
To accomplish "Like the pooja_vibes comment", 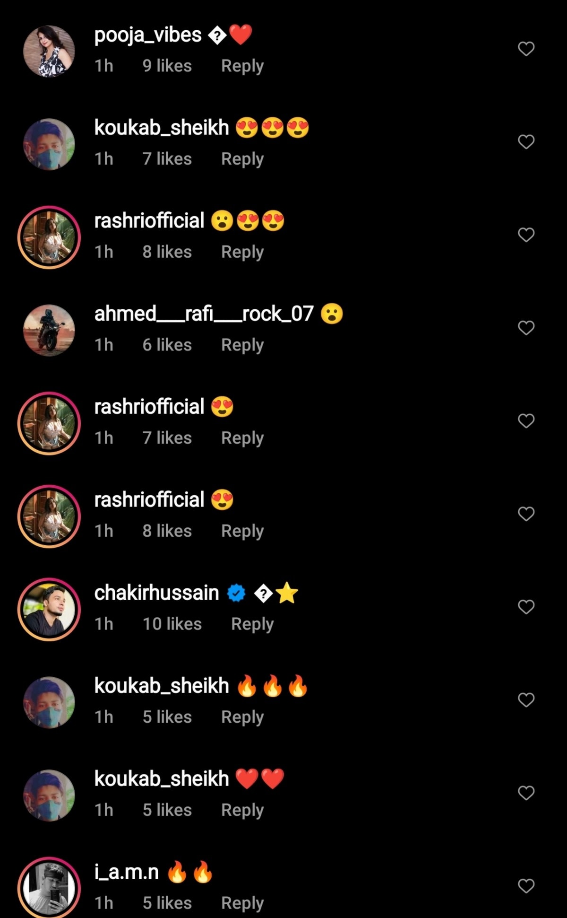I will [x=526, y=49].
